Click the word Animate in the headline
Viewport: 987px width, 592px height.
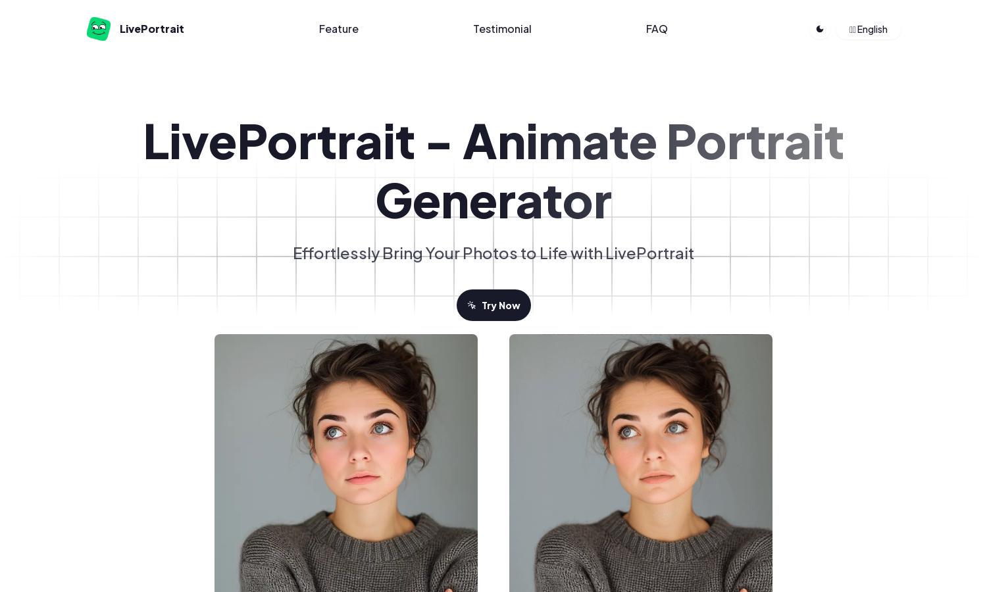(x=560, y=141)
